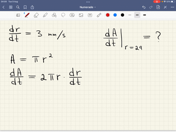This screenshot has width=176, height=132.
Task: Open the Numerade document title dropdown
Action: (x=88, y=7)
